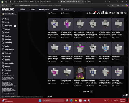Open the Chat panel button

tap(125, 96)
